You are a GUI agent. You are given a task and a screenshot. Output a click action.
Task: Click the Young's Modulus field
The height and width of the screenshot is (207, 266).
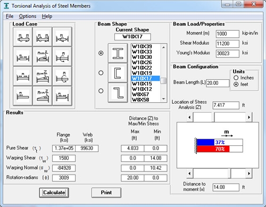click(x=228, y=53)
